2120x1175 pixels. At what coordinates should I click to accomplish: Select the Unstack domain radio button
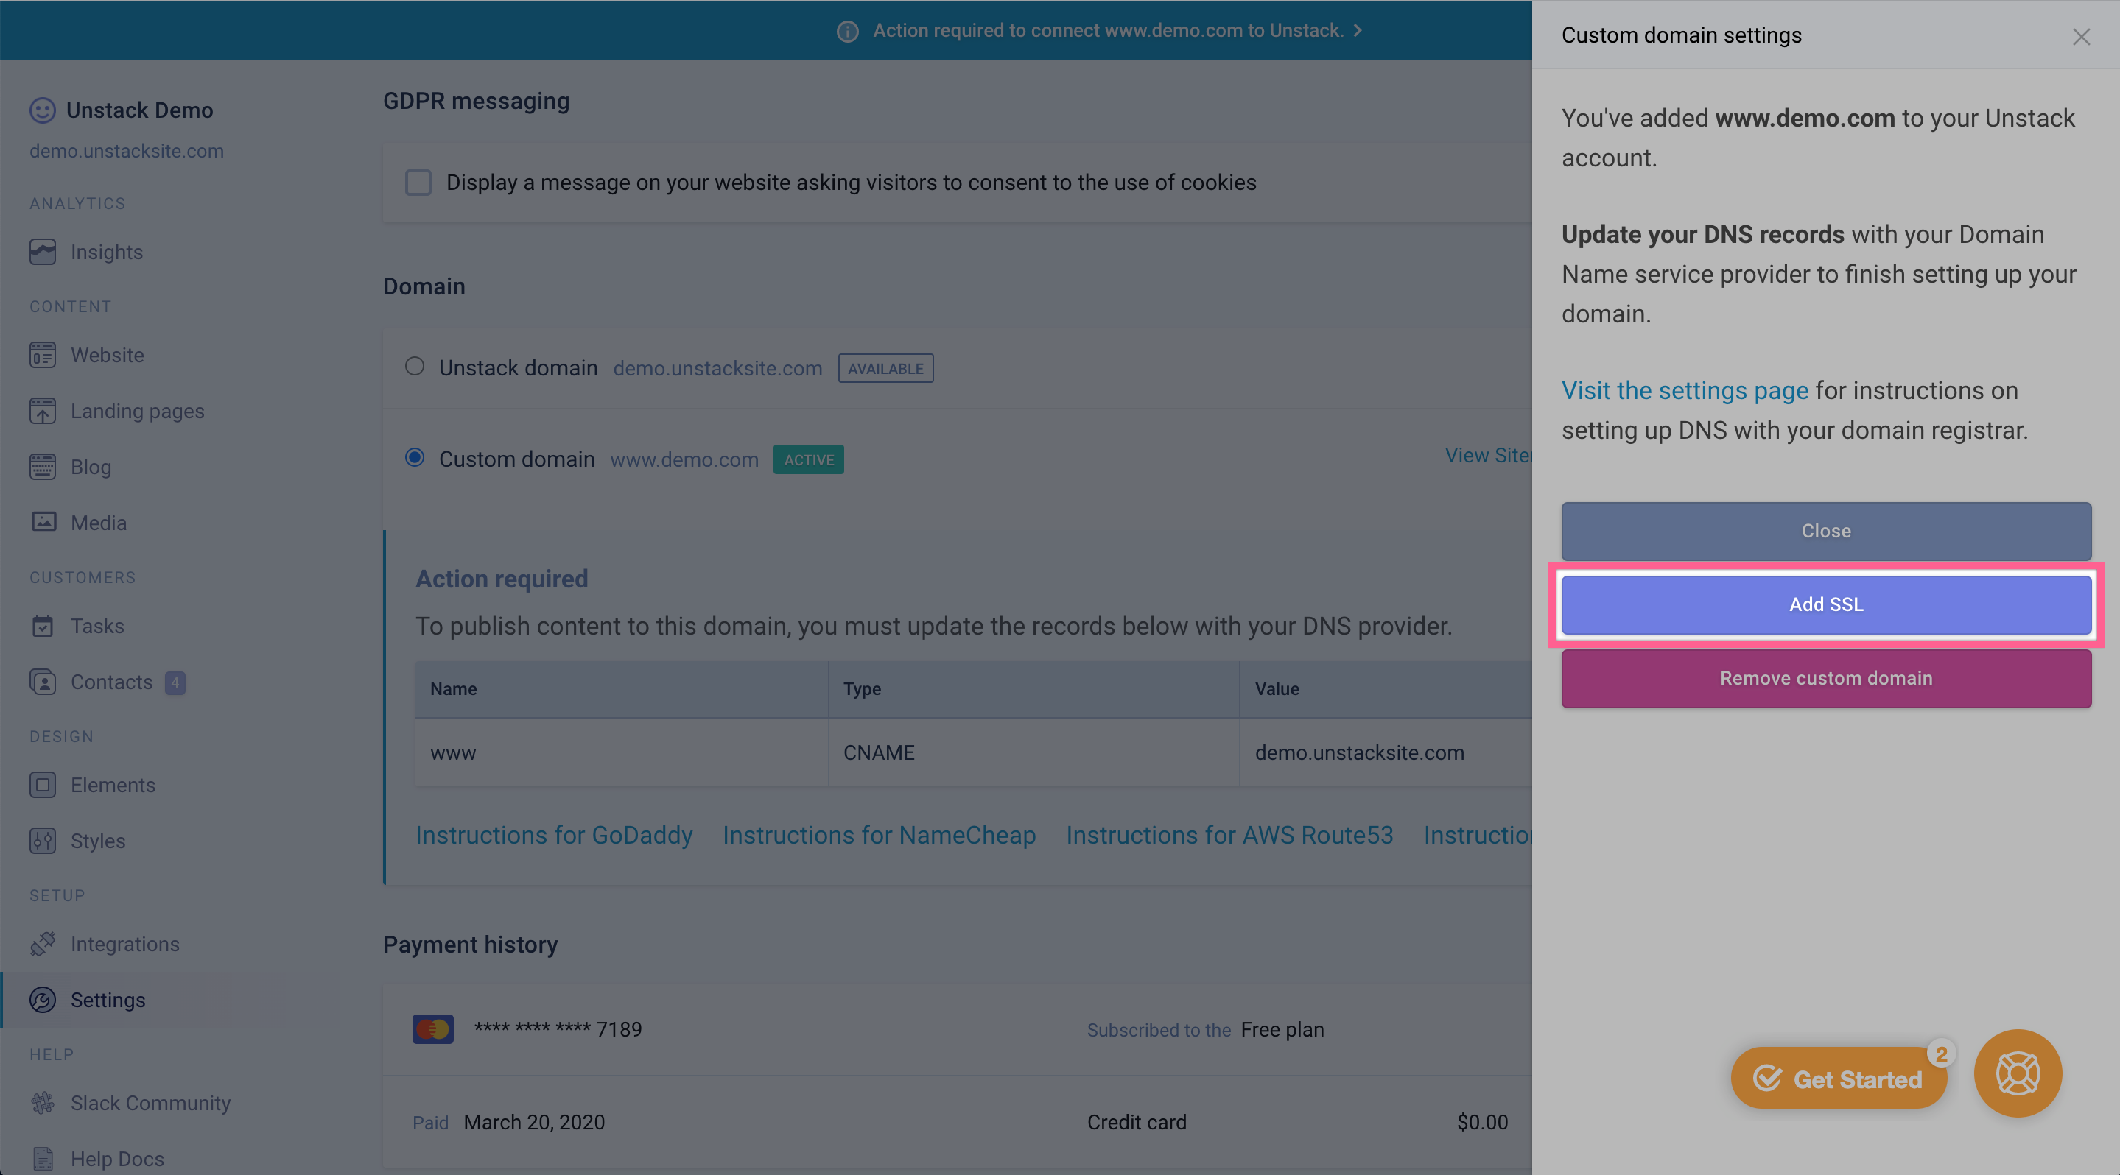[x=414, y=366]
